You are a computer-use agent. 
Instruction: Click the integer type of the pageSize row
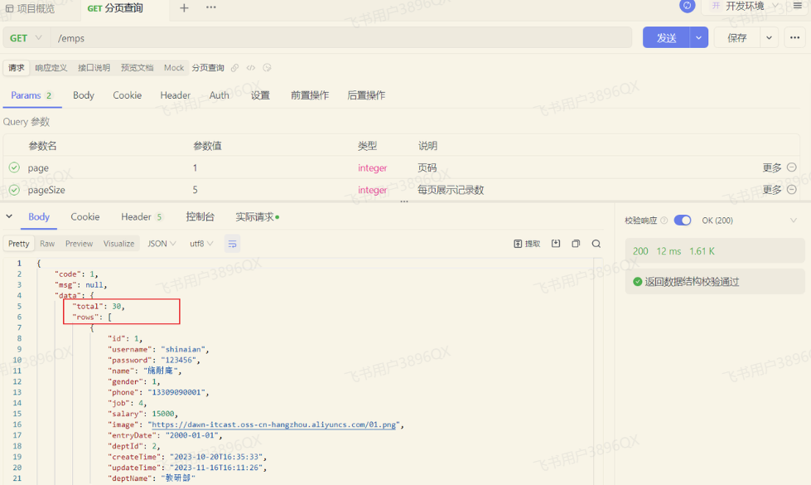click(373, 190)
